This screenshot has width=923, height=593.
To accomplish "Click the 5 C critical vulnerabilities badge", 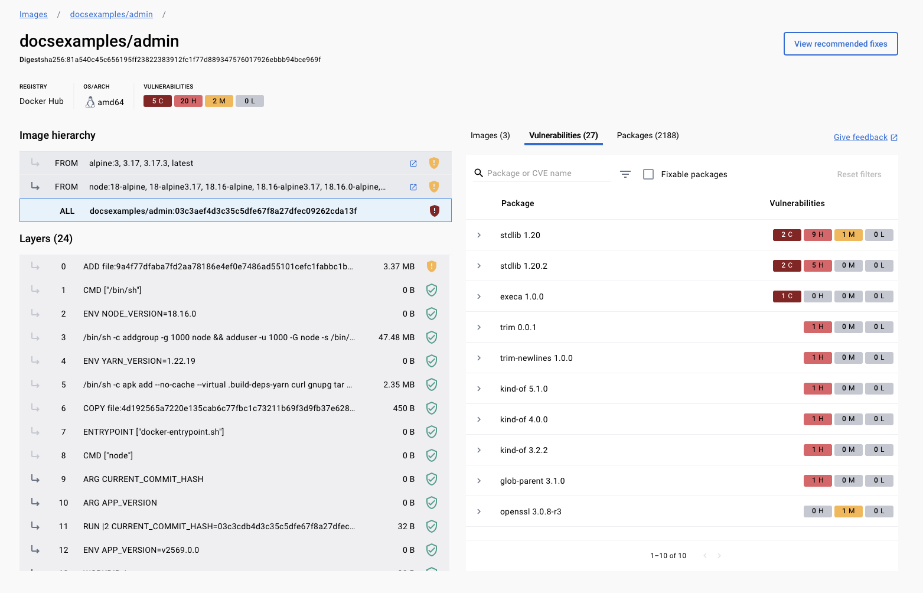I will click(x=158, y=101).
